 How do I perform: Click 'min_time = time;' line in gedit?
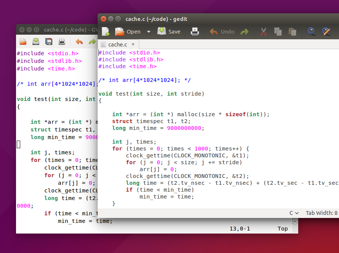click(167, 197)
